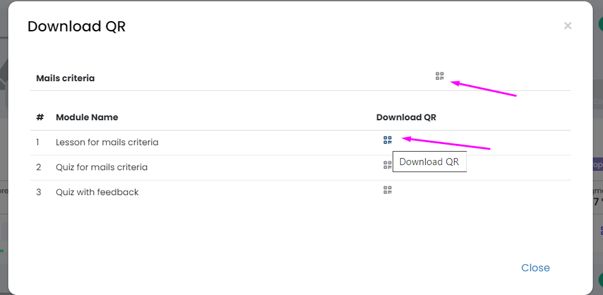Image resolution: width=603 pixels, height=295 pixels.
Task: Click the Mails criteria heading text
Action: click(65, 78)
